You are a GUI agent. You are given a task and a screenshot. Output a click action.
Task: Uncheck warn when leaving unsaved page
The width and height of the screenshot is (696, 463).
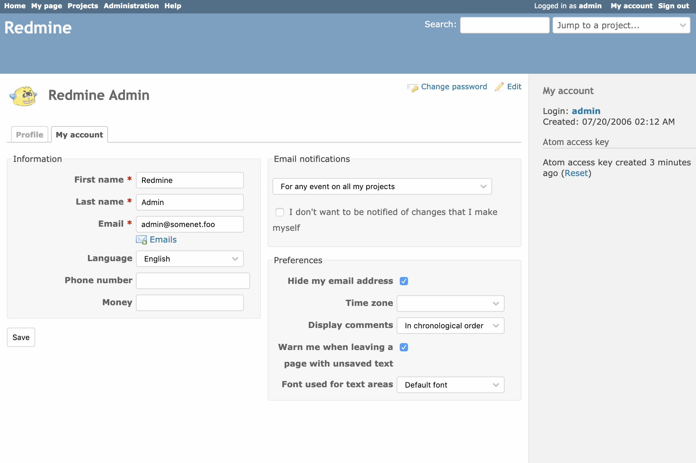pyautogui.click(x=404, y=347)
